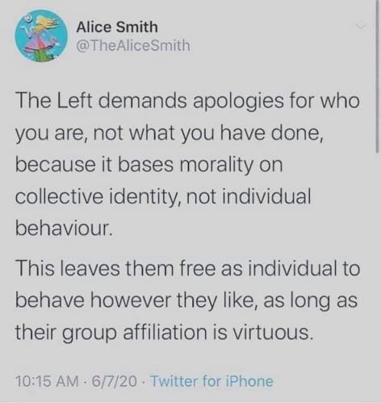This screenshot has height=403, width=381.
Task: Visit the @TheAliceSmith handle
Action: [133, 45]
